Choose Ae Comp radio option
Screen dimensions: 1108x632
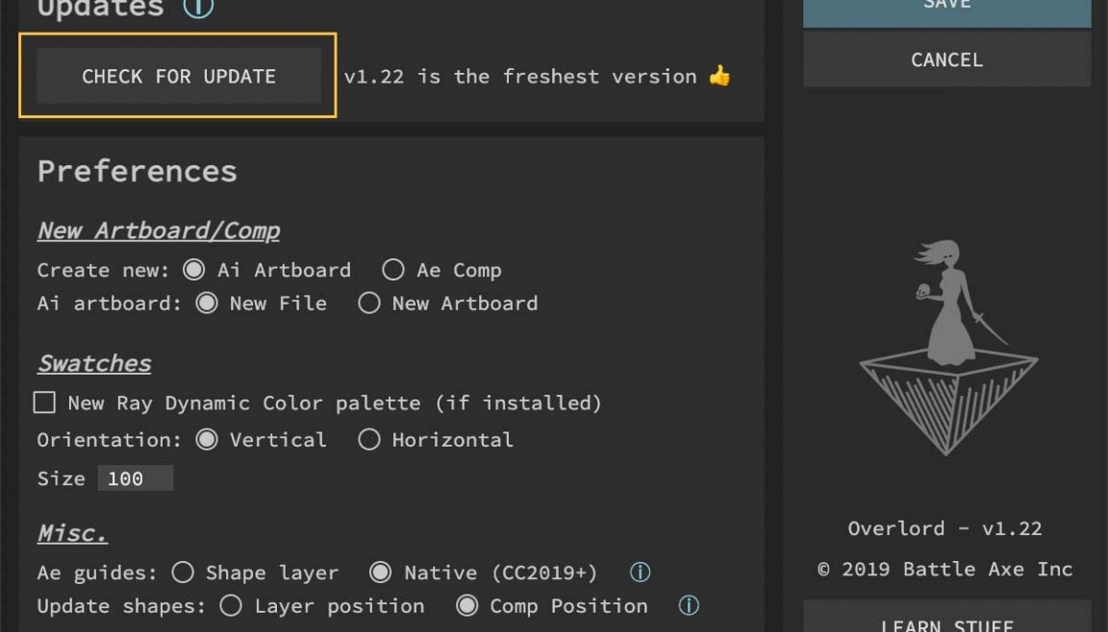[x=392, y=270]
